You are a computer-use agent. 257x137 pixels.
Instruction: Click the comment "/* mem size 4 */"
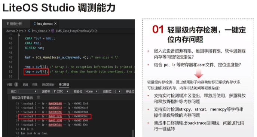pos(104,57)
